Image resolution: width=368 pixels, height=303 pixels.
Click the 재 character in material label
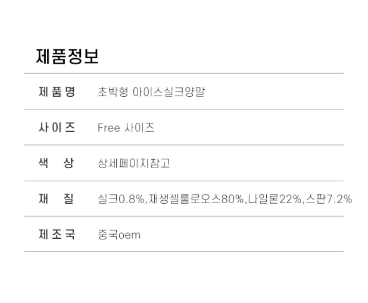point(43,198)
